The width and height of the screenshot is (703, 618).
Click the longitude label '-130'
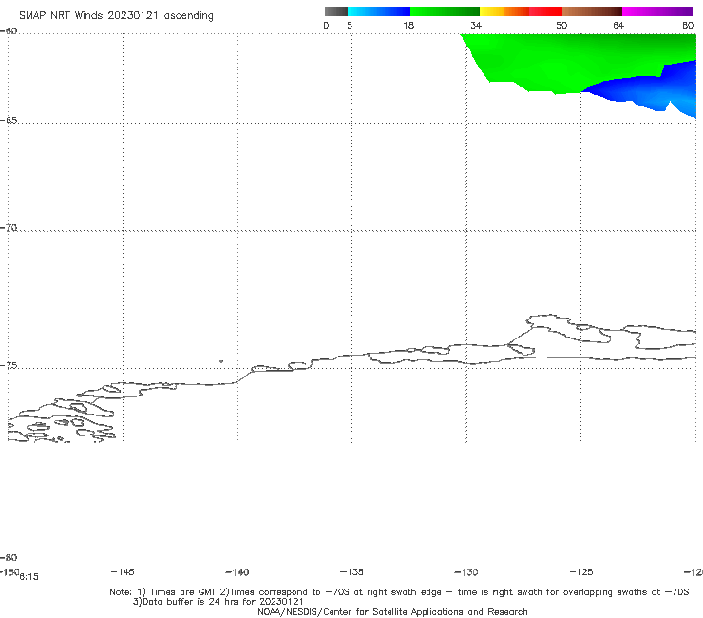click(x=466, y=572)
